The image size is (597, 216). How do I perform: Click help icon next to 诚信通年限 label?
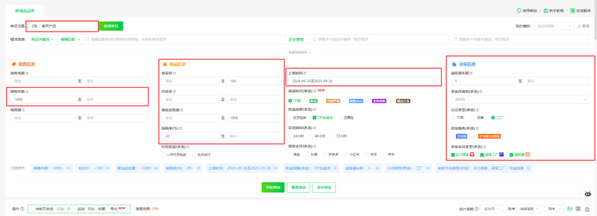[470, 73]
